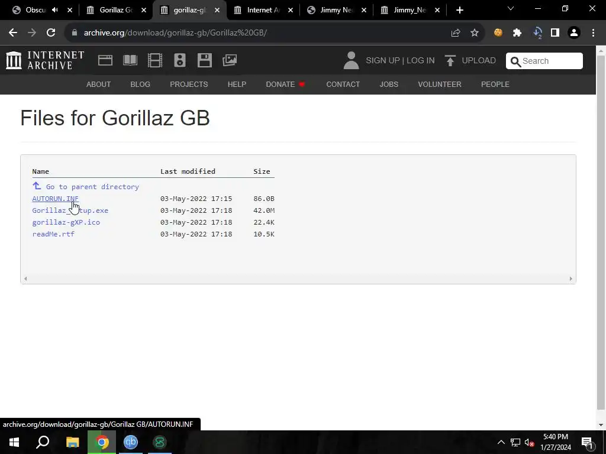This screenshot has height=454, width=606.
Task: Download the Gorillaz_Setup.exe file
Action: (70, 210)
